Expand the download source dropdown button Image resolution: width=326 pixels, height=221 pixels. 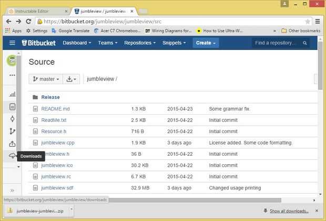(71, 79)
